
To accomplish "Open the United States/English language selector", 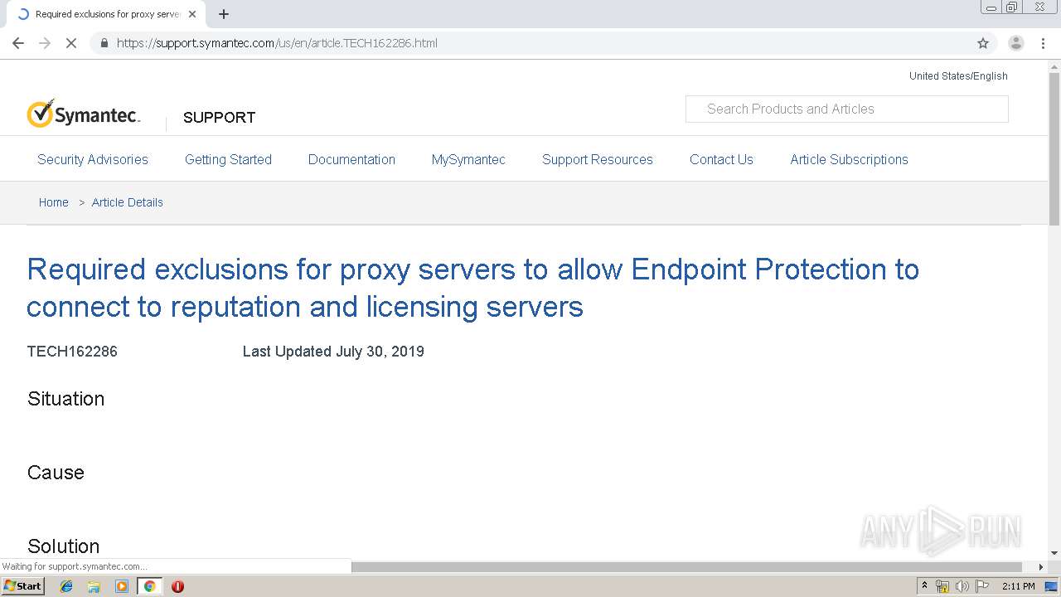I will pyautogui.click(x=958, y=76).
